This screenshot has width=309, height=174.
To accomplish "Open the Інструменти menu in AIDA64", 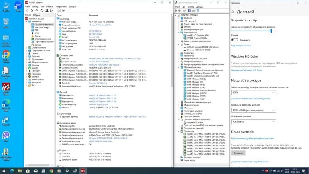I will [x=61, y=7].
